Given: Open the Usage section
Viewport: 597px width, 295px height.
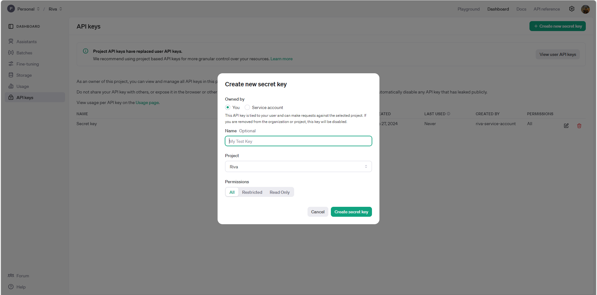Looking at the screenshot, I should 22,86.
